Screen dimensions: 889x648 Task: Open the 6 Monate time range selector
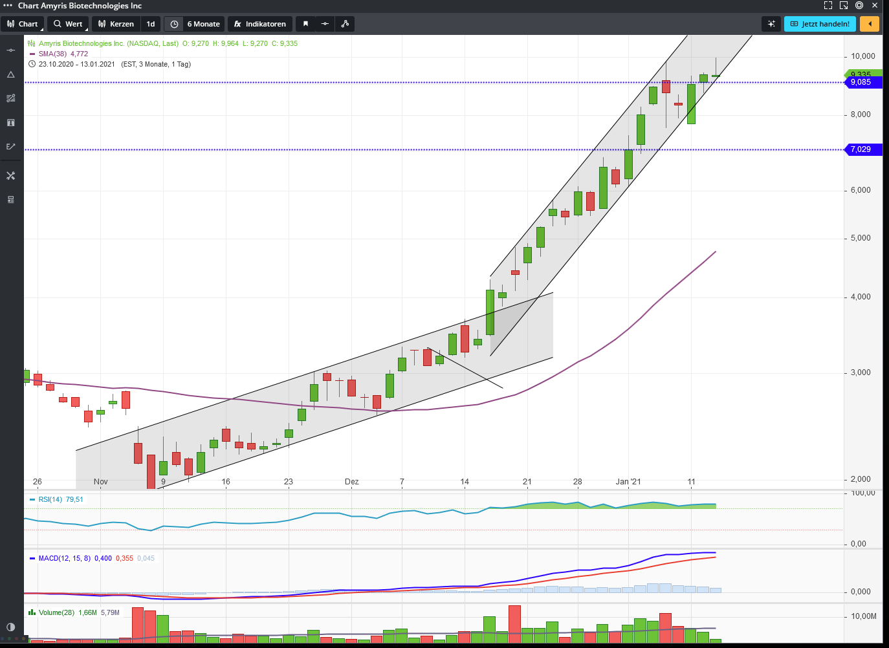(x=195, y=24)
